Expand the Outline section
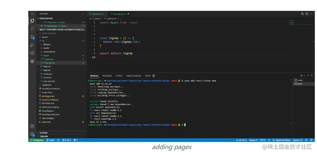The image size is (317, 155). pyautogui.click(x=61, y=133)
